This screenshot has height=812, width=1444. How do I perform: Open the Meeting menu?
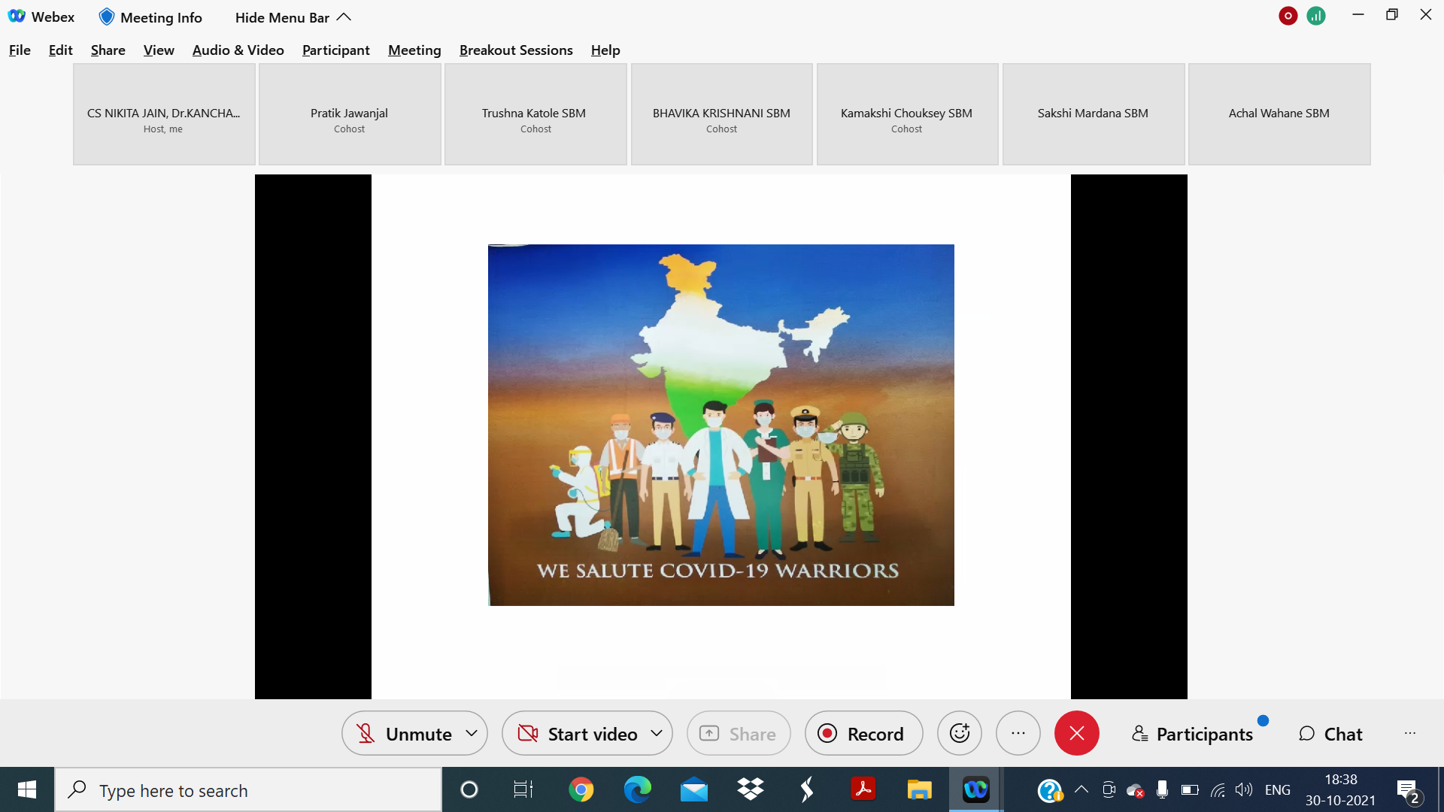click(414, 50)
